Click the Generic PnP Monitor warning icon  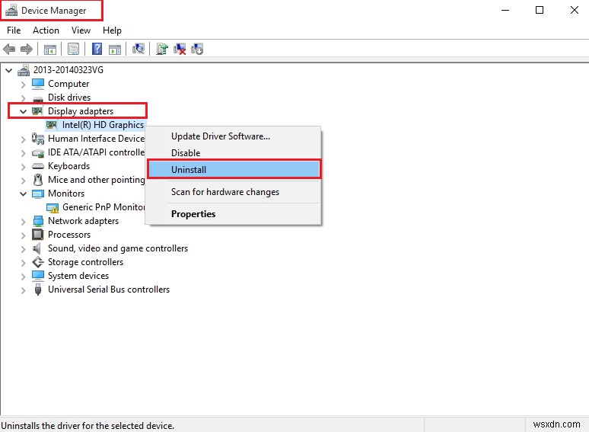(53, 207)
